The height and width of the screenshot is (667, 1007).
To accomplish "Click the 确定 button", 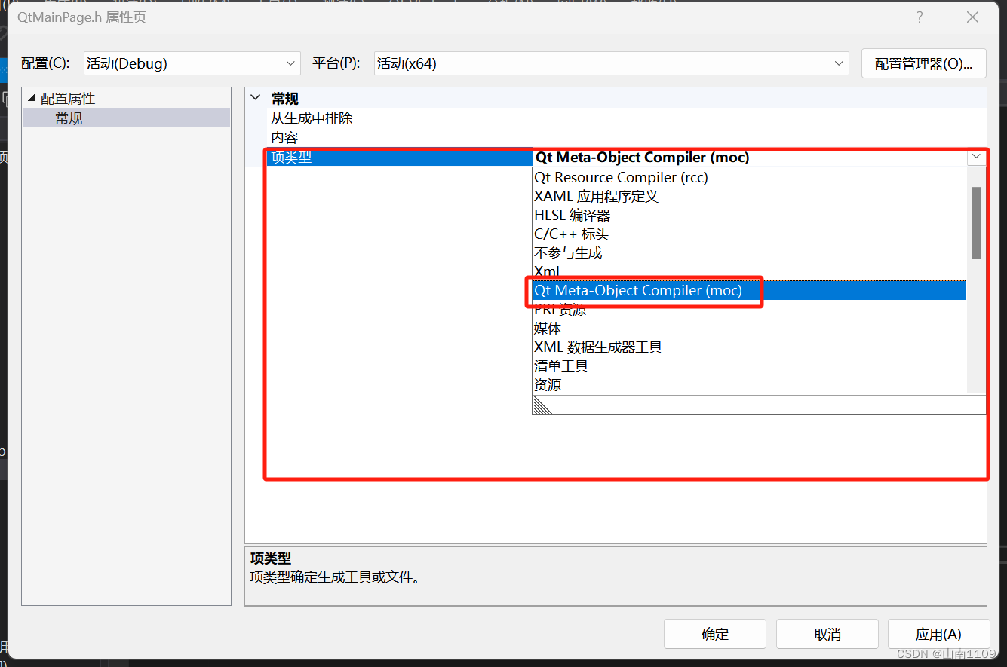I will click(715, 634).
